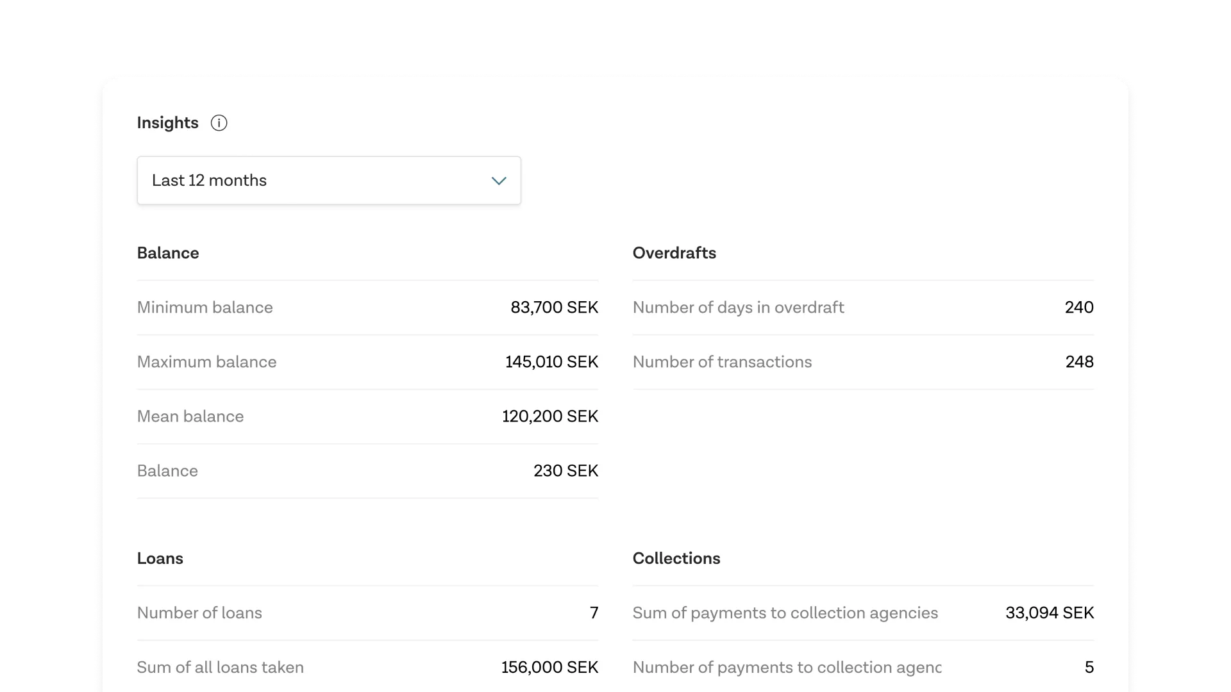Click the 83,700 SEK value
Image resolution: width=1231 pixels, height=692 pixels.
(554, 308)
